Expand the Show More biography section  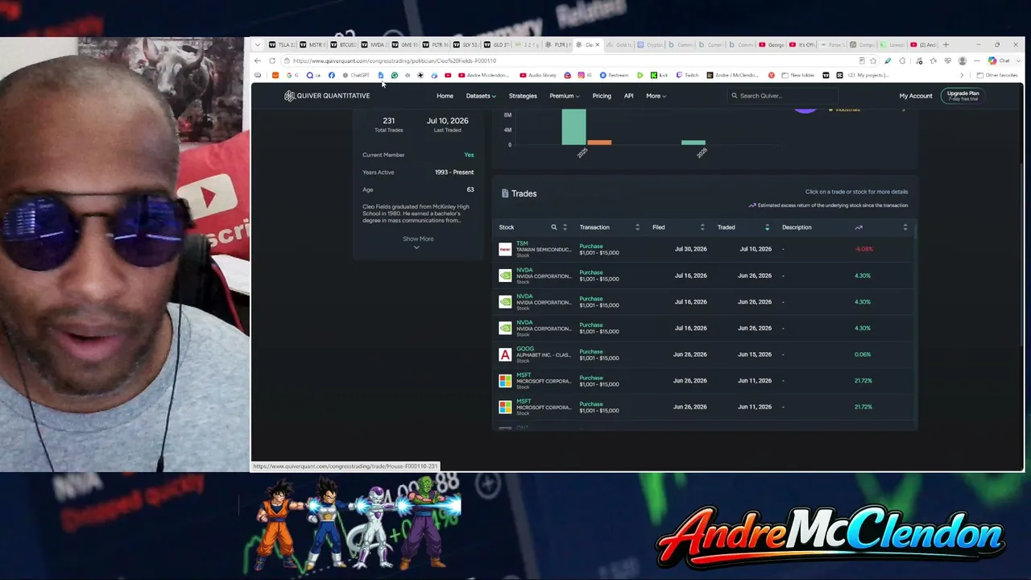pyautogui.click(x=417, y=242)
